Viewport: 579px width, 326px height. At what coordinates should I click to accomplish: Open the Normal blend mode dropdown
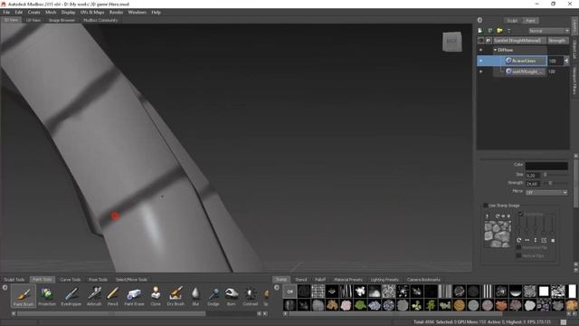pos(548,31)
